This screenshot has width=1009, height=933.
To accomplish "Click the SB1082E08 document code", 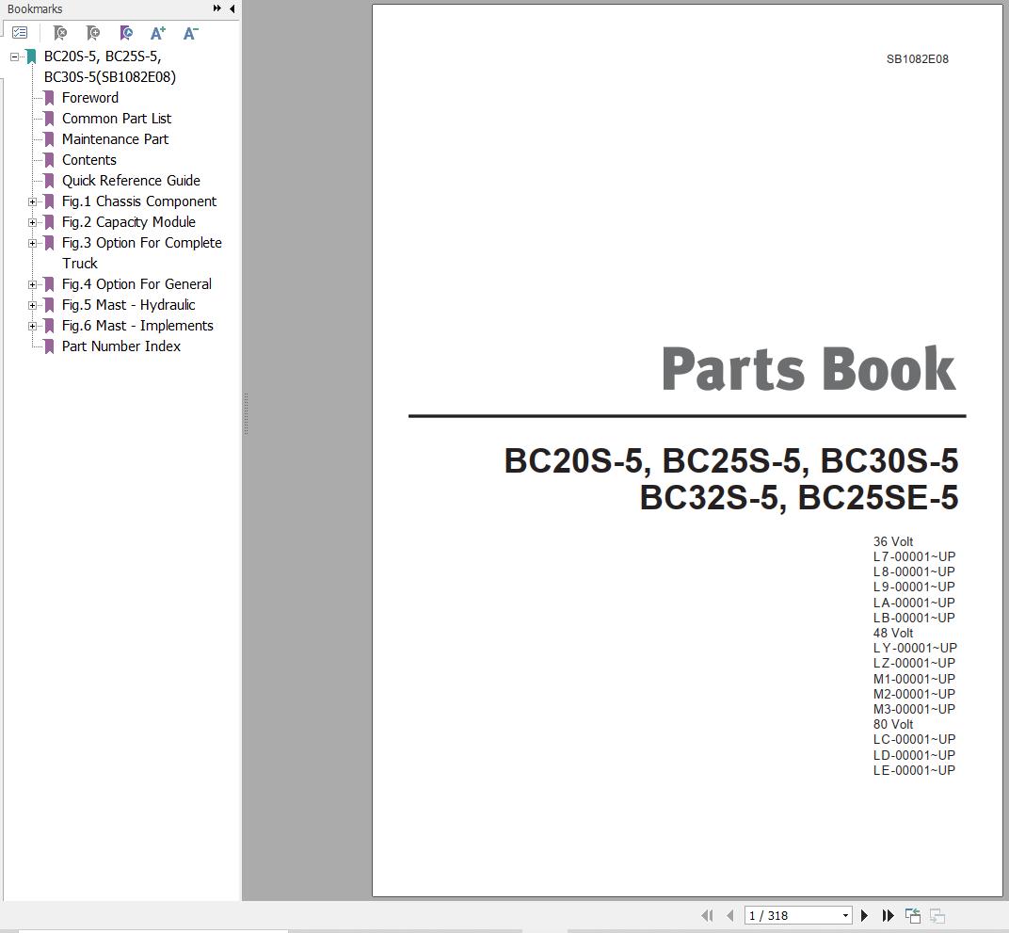I will (x=917, y=59).
